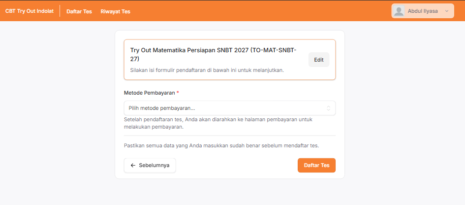
Task: Open the Pilih metode pembayaran dropdown
Action: (x=229, y=108)
